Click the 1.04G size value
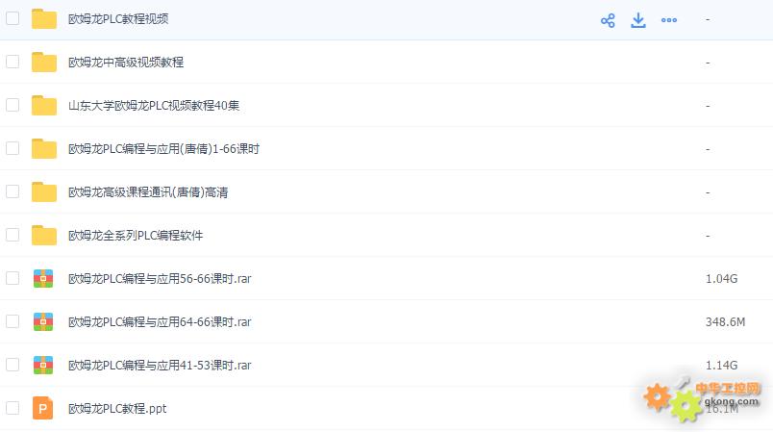 [x=721, y=279]
